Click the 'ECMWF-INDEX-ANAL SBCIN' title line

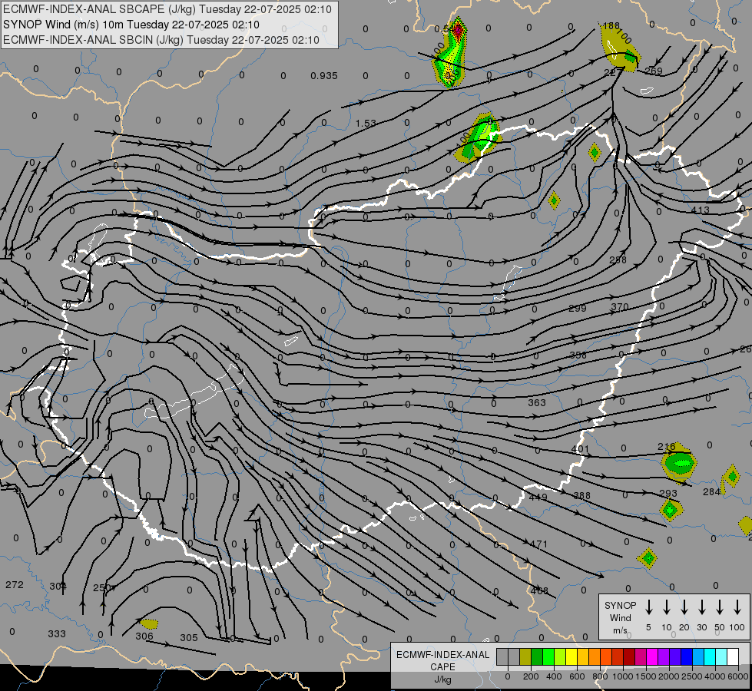pyautogui.click(x=161, y=40)
